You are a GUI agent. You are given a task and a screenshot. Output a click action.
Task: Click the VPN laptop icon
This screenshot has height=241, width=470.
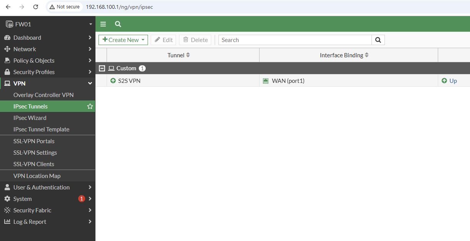pos(7,83)
